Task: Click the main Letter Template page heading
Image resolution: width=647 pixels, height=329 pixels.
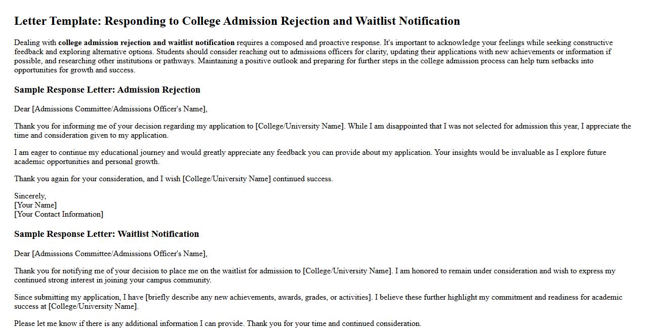Action: (x=237, y=21)
